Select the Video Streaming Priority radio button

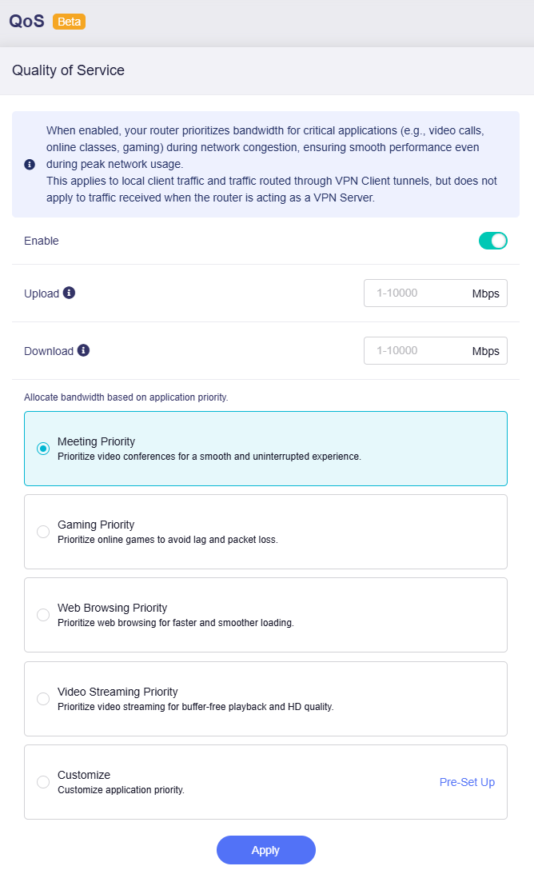43,699
